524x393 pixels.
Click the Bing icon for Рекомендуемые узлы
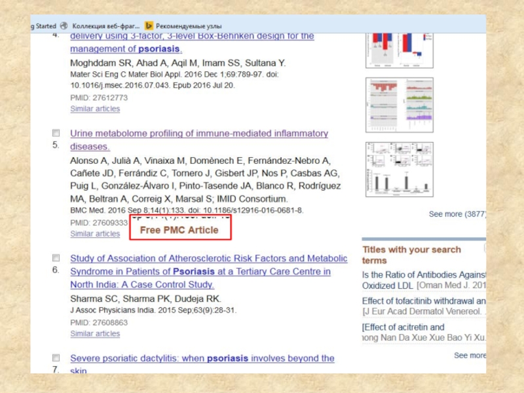[149, 26]
